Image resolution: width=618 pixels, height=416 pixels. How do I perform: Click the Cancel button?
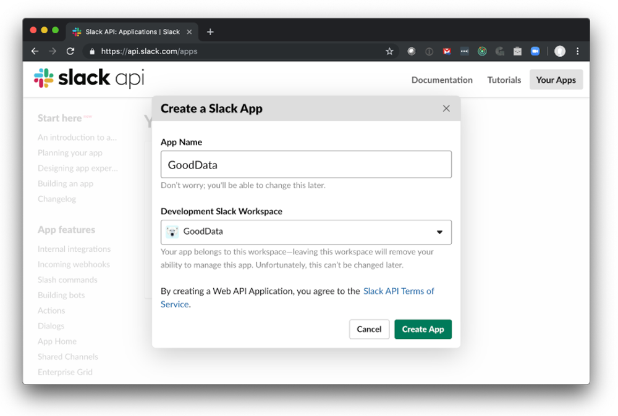[x=369, y=329]
